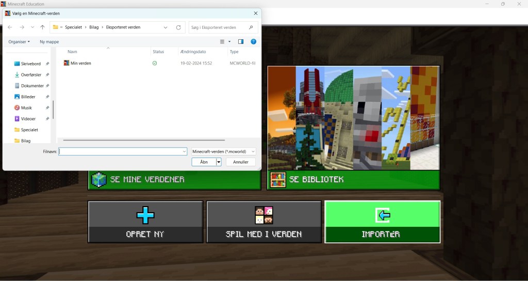Click into the Filnavn text field

(122, 151)
